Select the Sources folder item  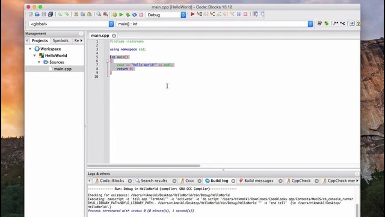[x=57, y=62]
